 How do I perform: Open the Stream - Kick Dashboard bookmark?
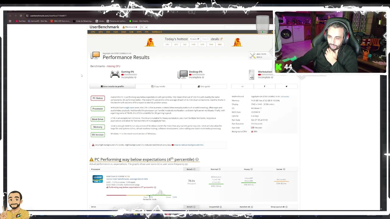tap(139, 21)
